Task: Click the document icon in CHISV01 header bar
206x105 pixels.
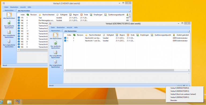Action: [130, 11]
